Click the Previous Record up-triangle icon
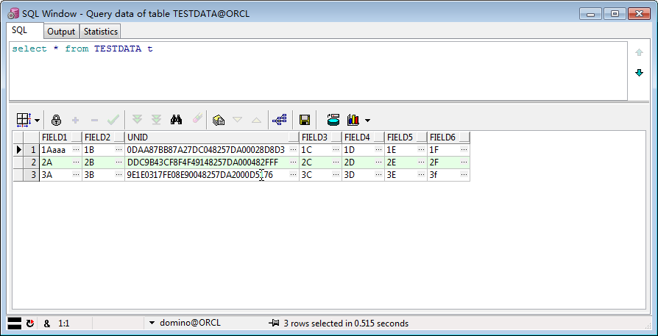The image size is (658, 336). click(256, 121)
